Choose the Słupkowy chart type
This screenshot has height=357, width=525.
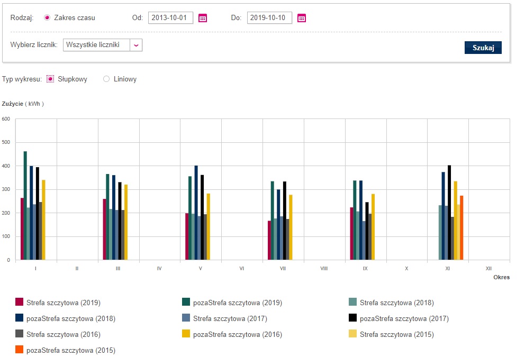point(51,79)
